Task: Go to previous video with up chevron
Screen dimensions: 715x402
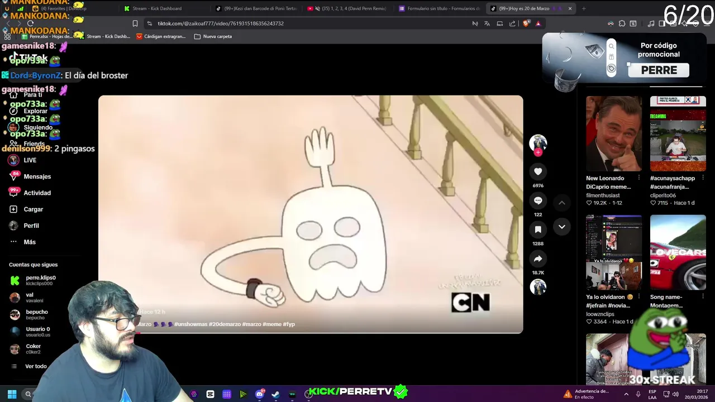Action: click(x=562, y=203)
